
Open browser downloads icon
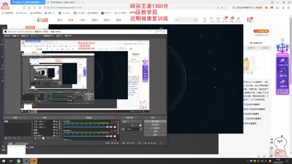coord(283,8)
